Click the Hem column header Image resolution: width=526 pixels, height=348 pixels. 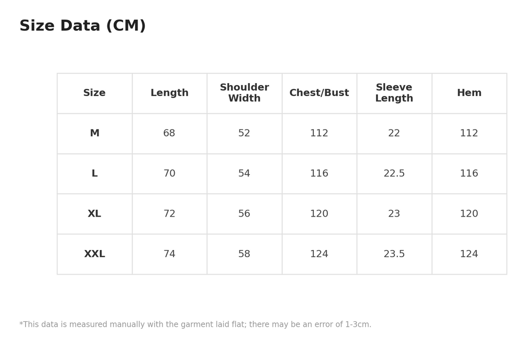[x=469, y=92]
